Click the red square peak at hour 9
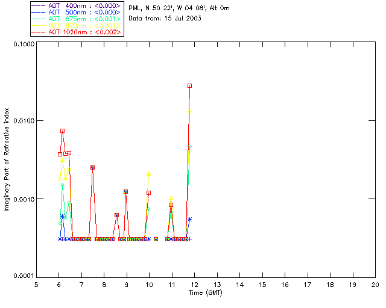The height and width of the screenshot is (308, 386). [126, 191]
